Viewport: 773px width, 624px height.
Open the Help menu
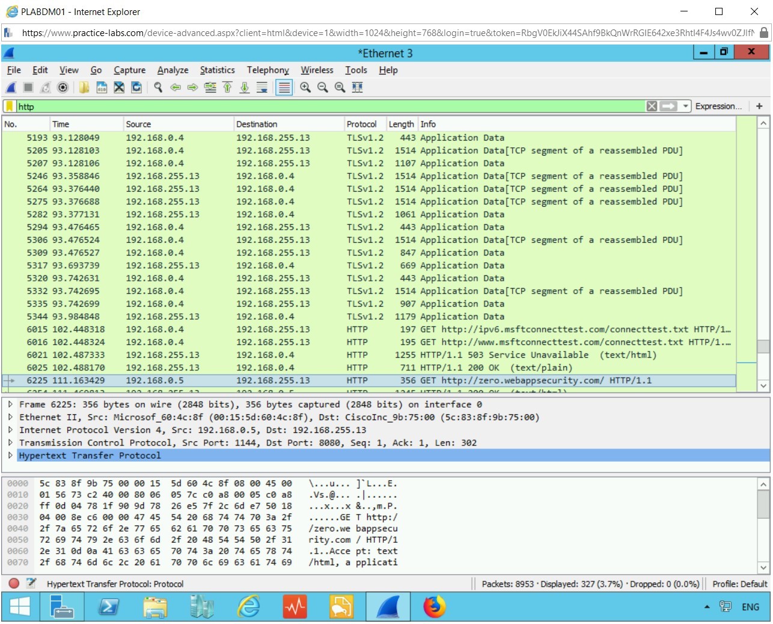click(388, 70)
